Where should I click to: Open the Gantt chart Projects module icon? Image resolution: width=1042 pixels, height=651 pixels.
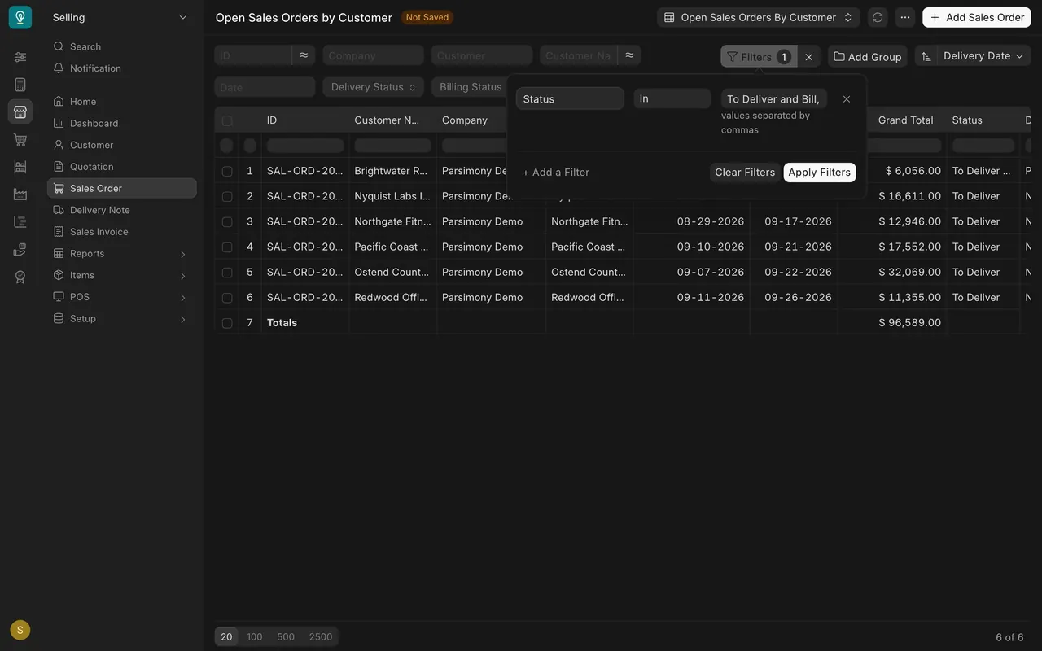click(x=20, y=221)
